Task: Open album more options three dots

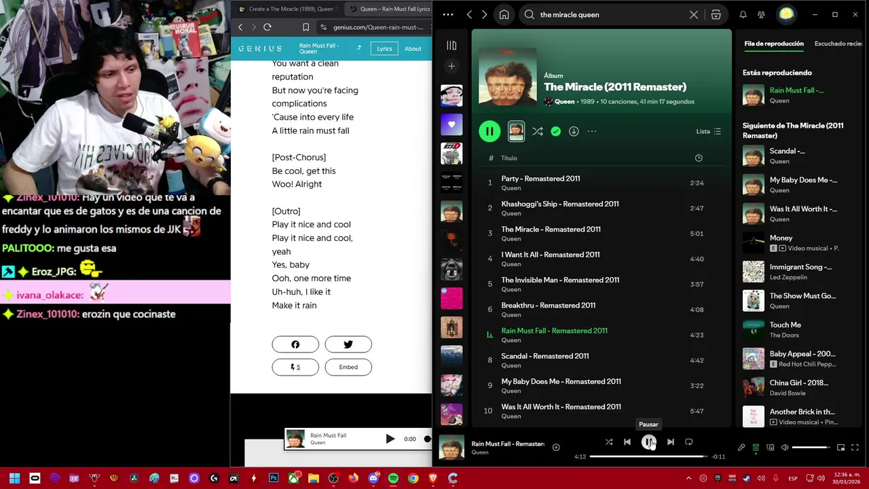Action: pos(592,131)
